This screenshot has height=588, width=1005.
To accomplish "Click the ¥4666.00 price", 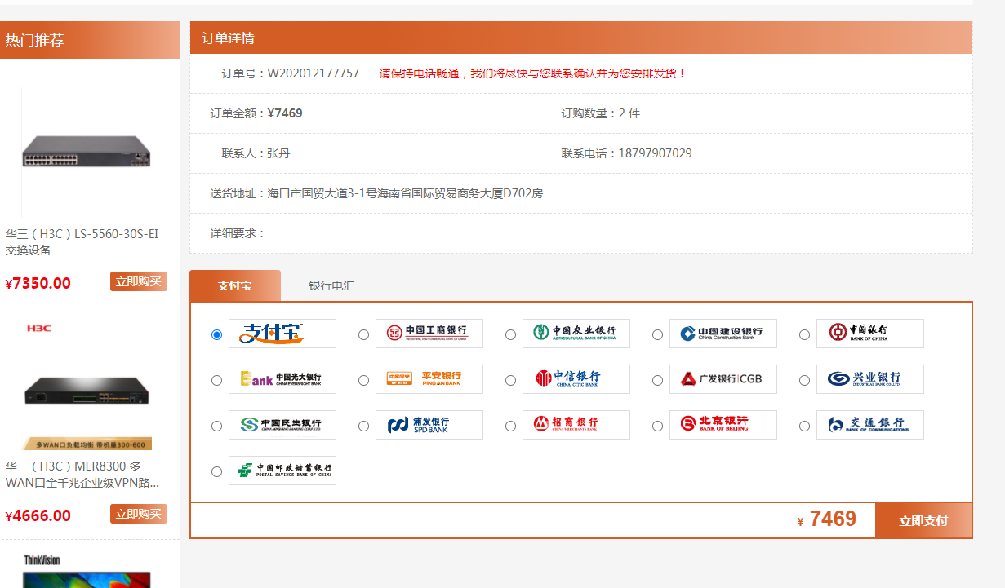I will [x=38, y=515].
